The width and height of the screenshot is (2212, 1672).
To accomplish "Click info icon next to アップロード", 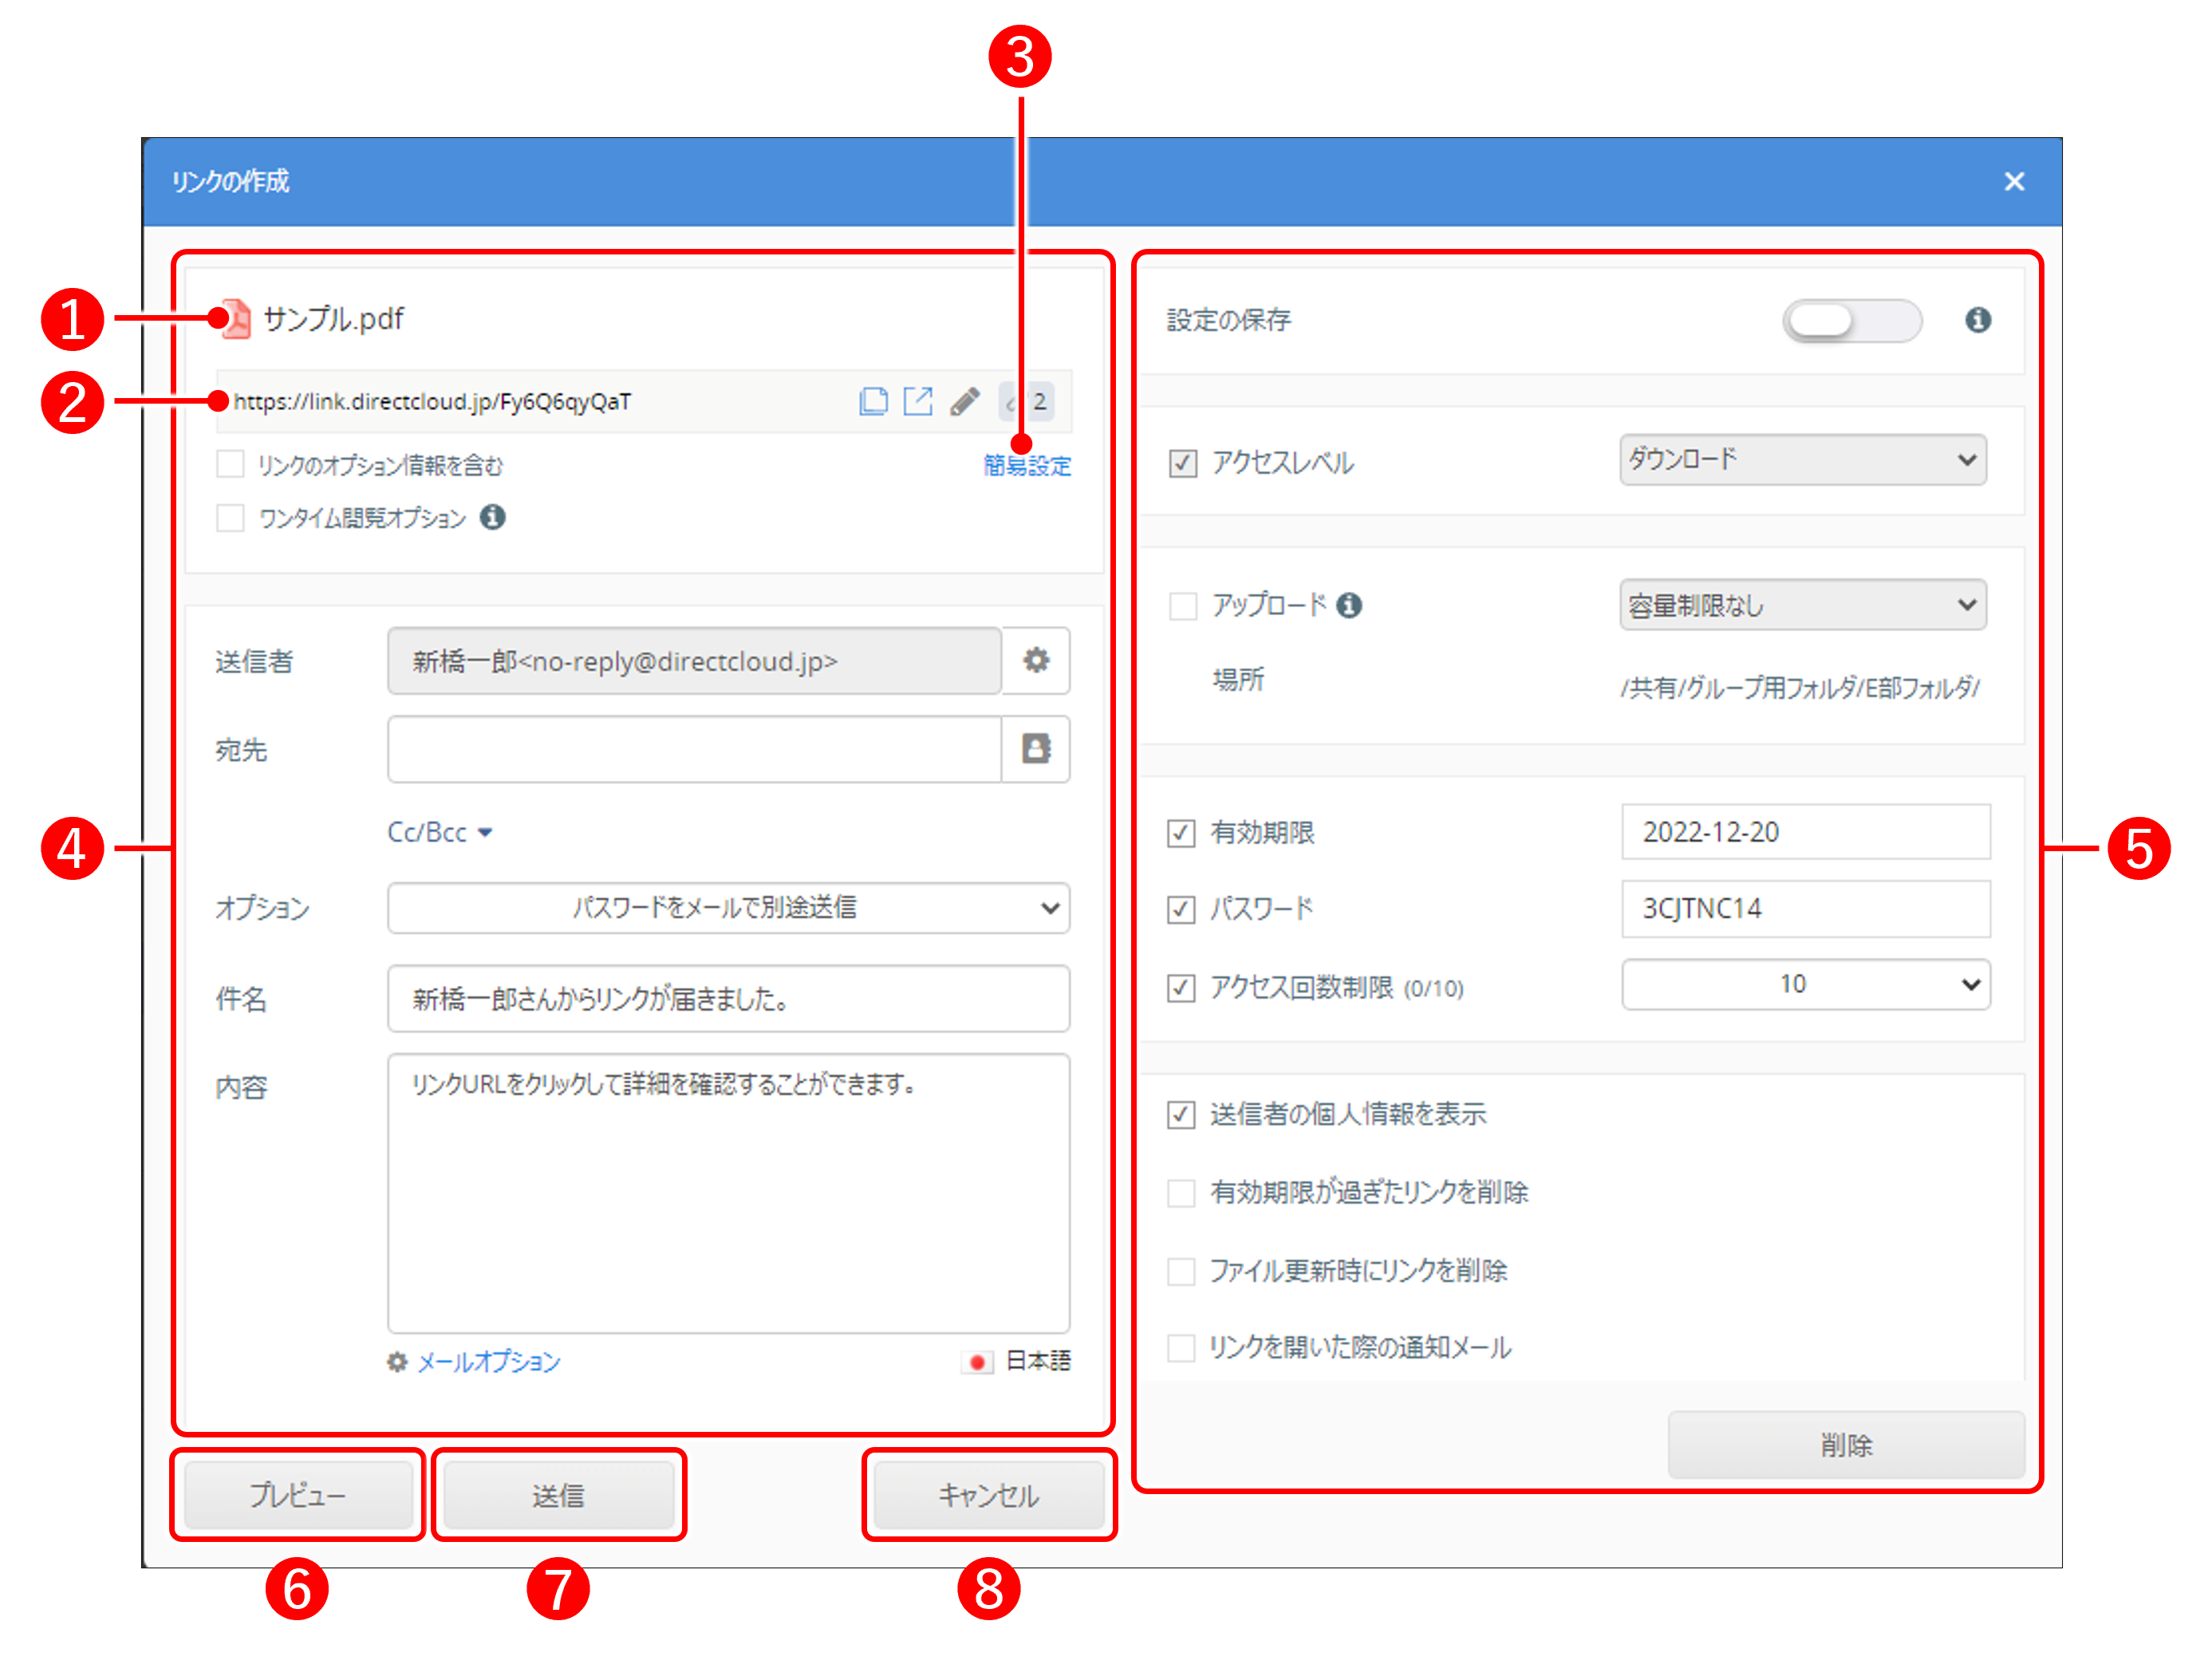I will coord(1349,605).
